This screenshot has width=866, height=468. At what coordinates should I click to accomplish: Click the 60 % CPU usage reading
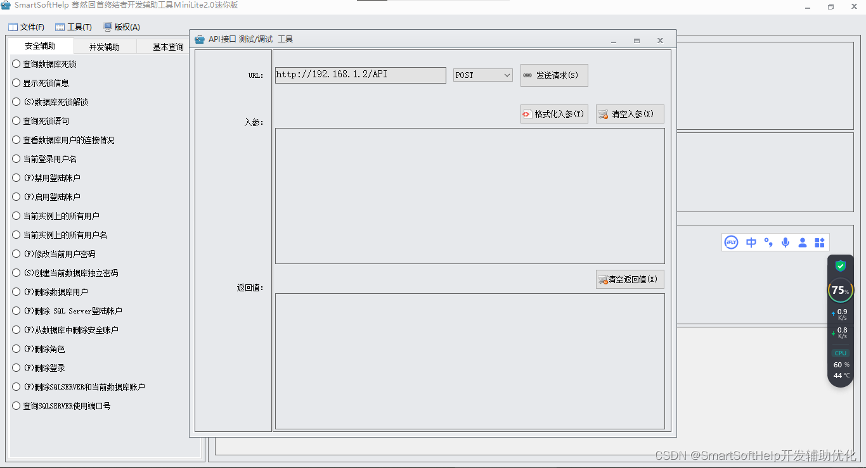[x=841, y=365]
